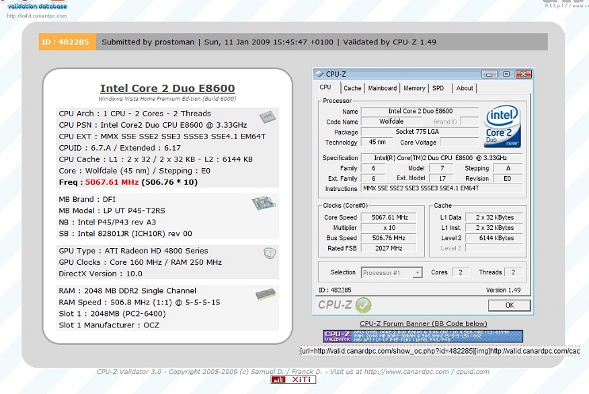Click the Intel Core 2 Duo logo
The width and height of the screenshot is (589, 394).
point(502,126)
